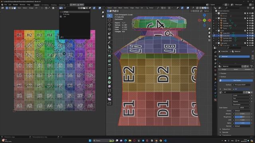
Task: Click the blue Z axis gizmo ball
Action: pos(204,15)
